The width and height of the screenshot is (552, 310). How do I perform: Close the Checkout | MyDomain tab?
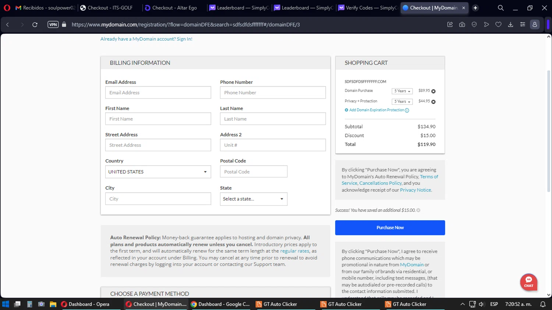[x=464, y=8]
